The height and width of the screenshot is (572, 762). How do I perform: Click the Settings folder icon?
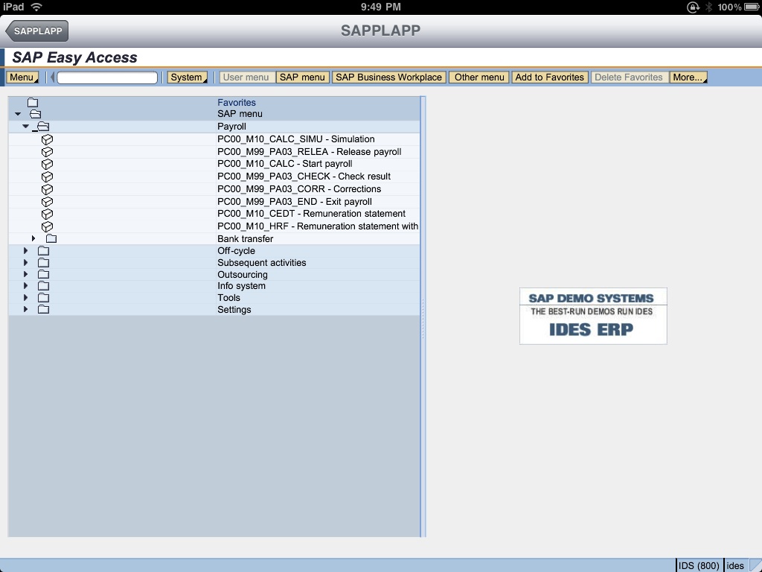click(44, 309)
